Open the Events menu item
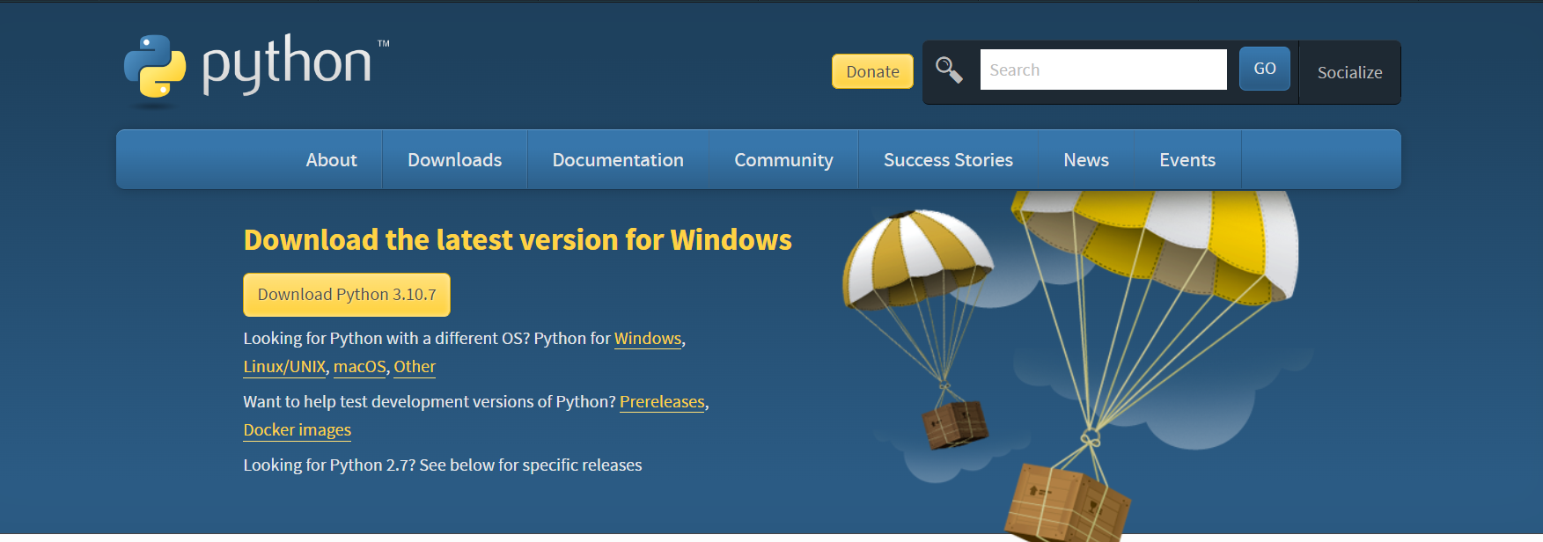The image size is (1543, 542). click(x=1187, y=160)
